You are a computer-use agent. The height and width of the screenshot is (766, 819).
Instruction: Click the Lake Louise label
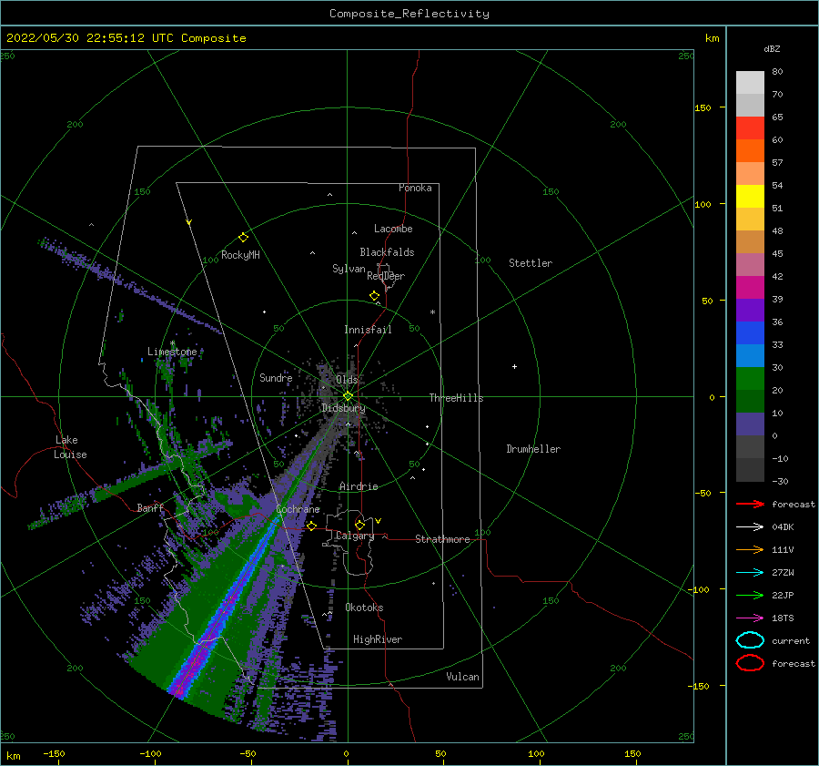[x=70, y=447]
